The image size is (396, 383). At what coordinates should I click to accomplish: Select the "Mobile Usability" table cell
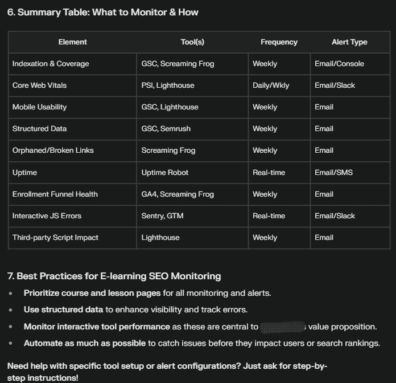(39, 107)
